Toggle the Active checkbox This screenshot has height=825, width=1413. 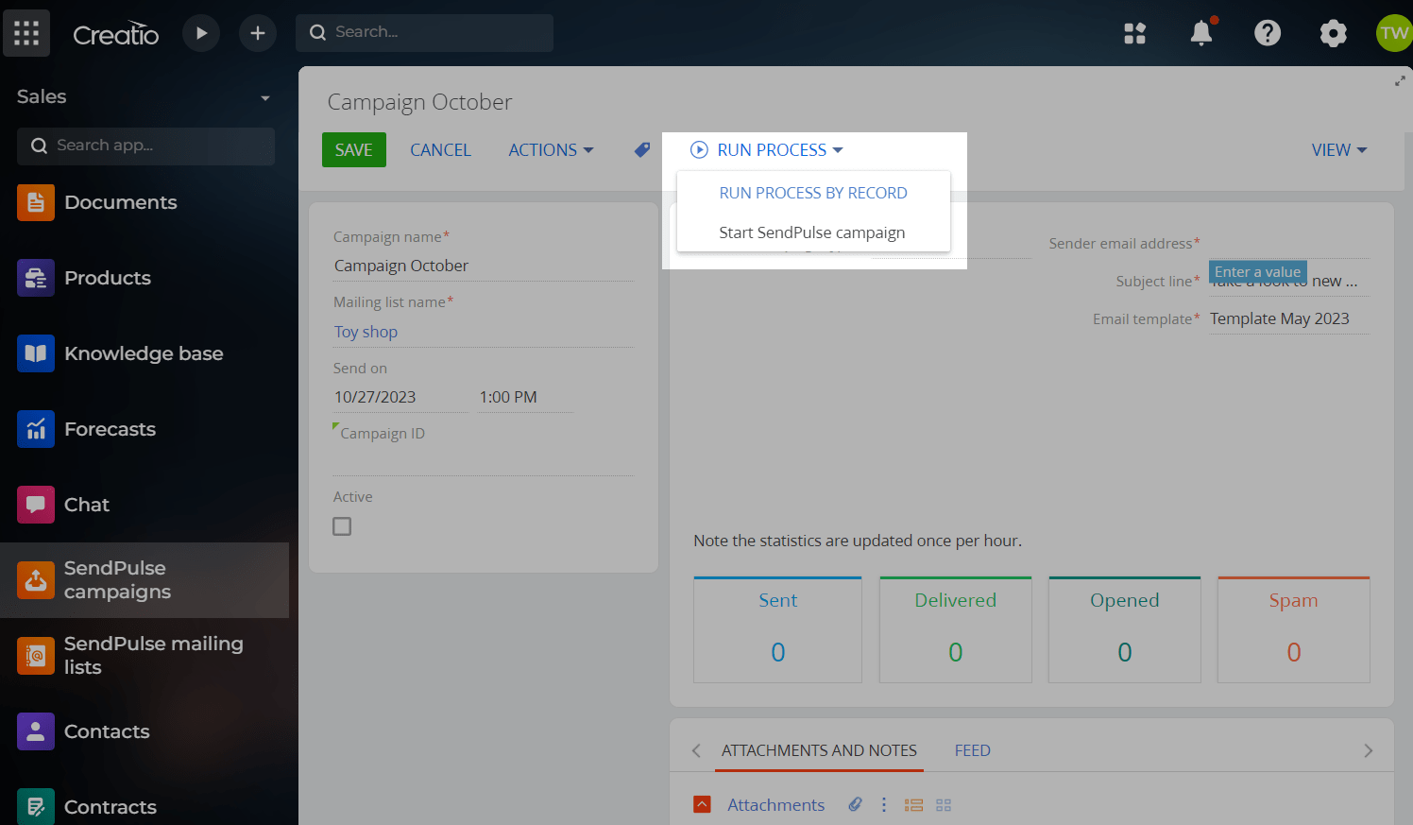pos(342,526)
